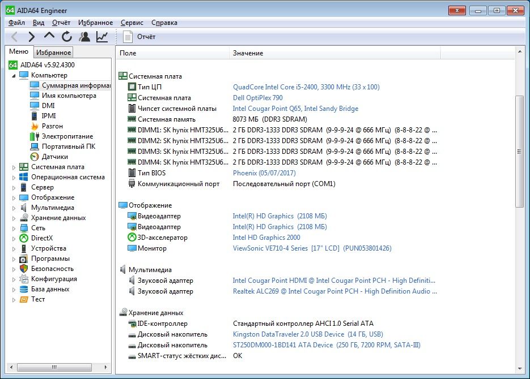The image size is (530, 379).
Task: Open the Dell OptiPlex 790 link
Action: [258, 98]
